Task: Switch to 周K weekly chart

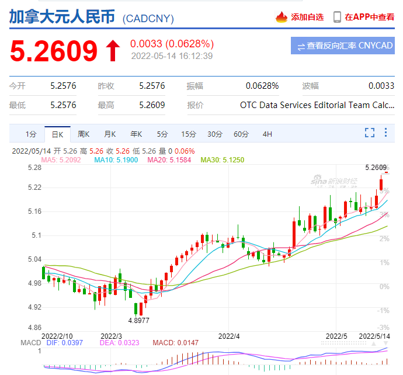Action: click(84, 134)
